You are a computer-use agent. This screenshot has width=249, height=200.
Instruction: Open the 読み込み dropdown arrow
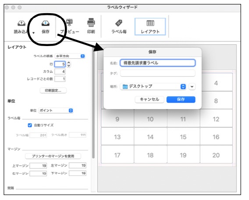[x=33, y=33]
